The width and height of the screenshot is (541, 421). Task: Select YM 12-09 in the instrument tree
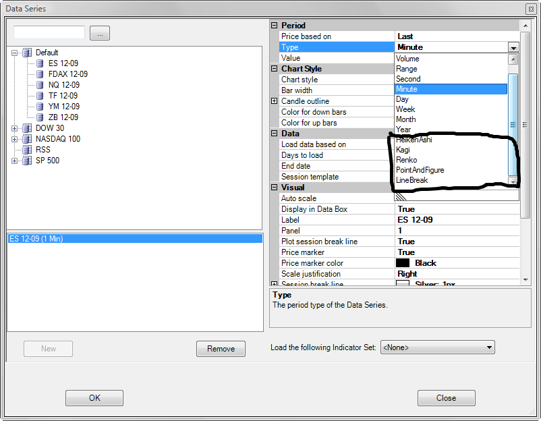click(64, 107)
